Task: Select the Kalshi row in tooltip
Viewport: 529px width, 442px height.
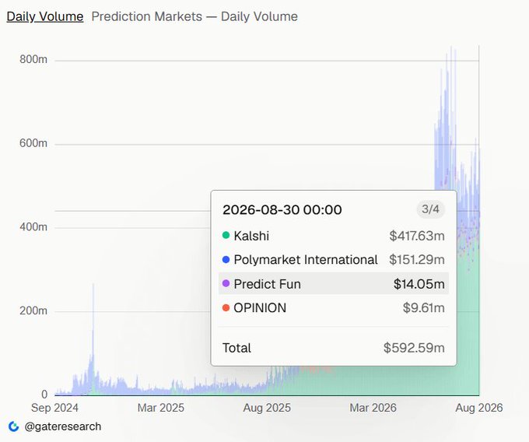Action: click(334, 236)
